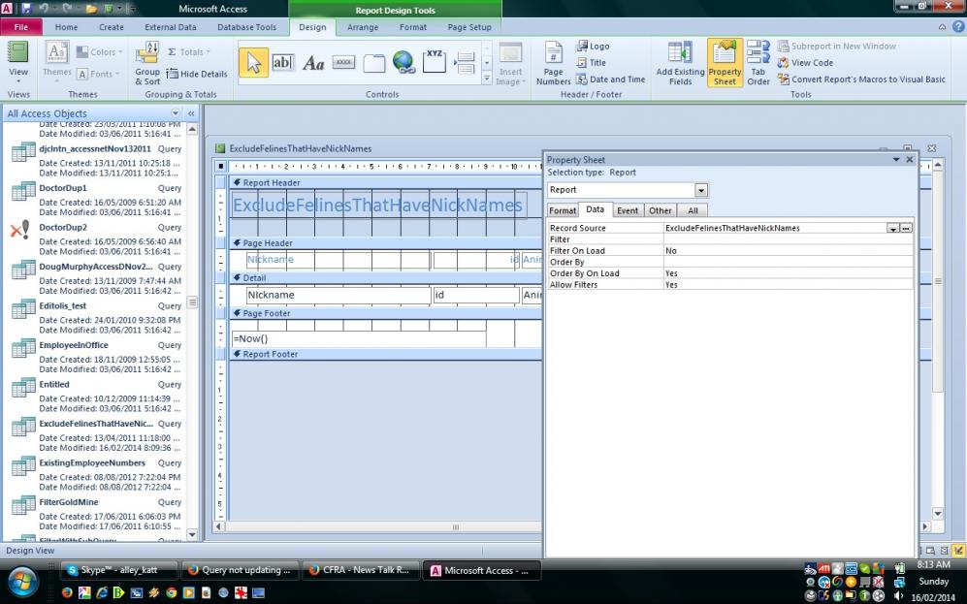This screenshot has width=967, height=604.
Task: Open Add Existing Fields pane
Action: pyautogui.click(x=680, y=64)
